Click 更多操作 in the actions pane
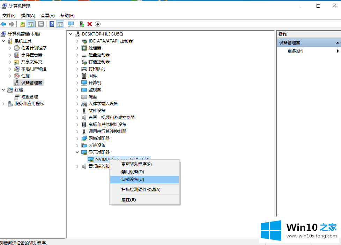This screenshot has width=341, height=245. (x=296, y=51)
